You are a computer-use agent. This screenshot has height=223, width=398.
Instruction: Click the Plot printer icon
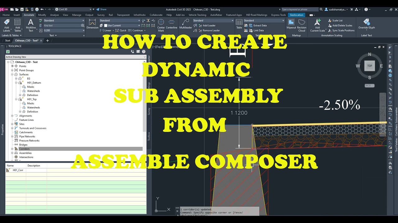point(37,10)
